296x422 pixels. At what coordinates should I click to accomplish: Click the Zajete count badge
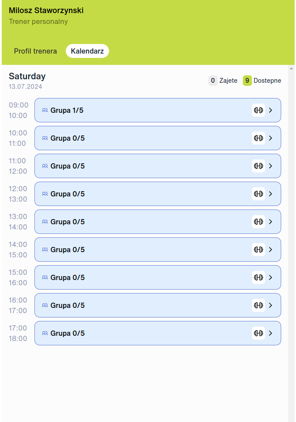[x=213, y=81]
